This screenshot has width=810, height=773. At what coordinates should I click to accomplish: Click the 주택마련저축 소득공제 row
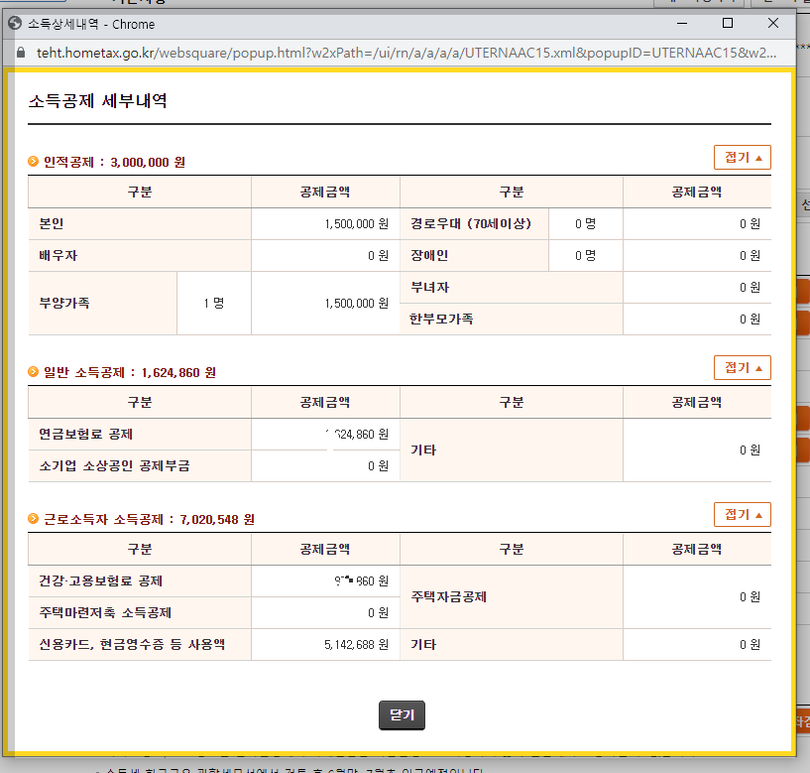(139, 612)
